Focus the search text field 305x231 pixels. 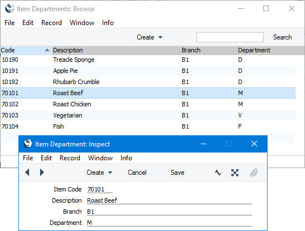(x=230, y=37)
